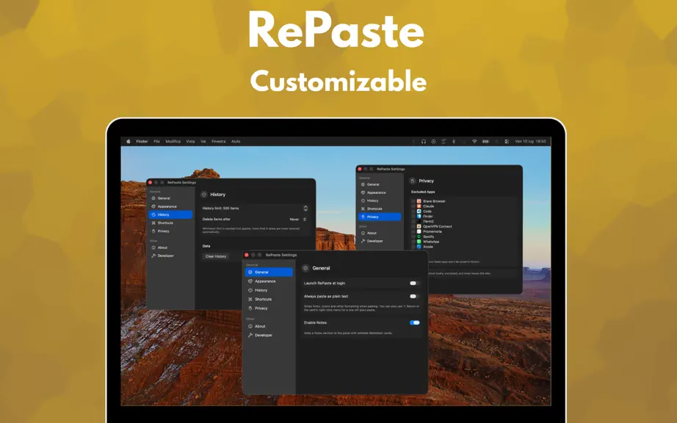677x423 pixels.
Task: Check the Promemoria exclusion checkbox
Action: [x=413, y=232]
